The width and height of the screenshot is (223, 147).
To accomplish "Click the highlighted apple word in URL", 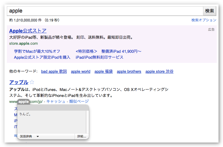I will tap(24, 102).
